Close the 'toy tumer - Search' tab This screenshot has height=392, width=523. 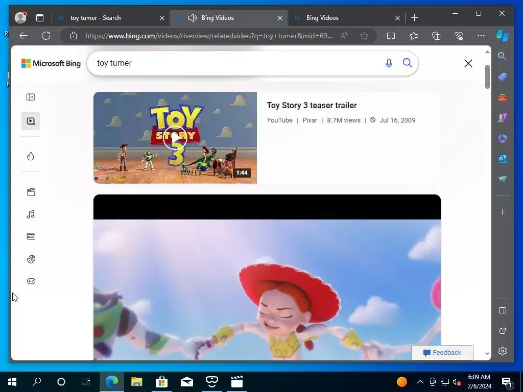click(162, 18)
